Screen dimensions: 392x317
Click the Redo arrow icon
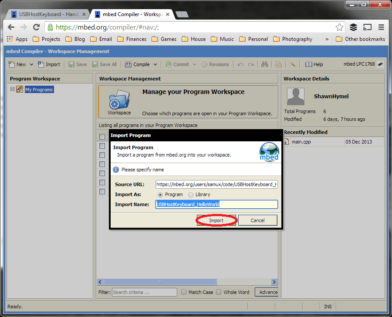pyautogui.click(x=251, y=65)
